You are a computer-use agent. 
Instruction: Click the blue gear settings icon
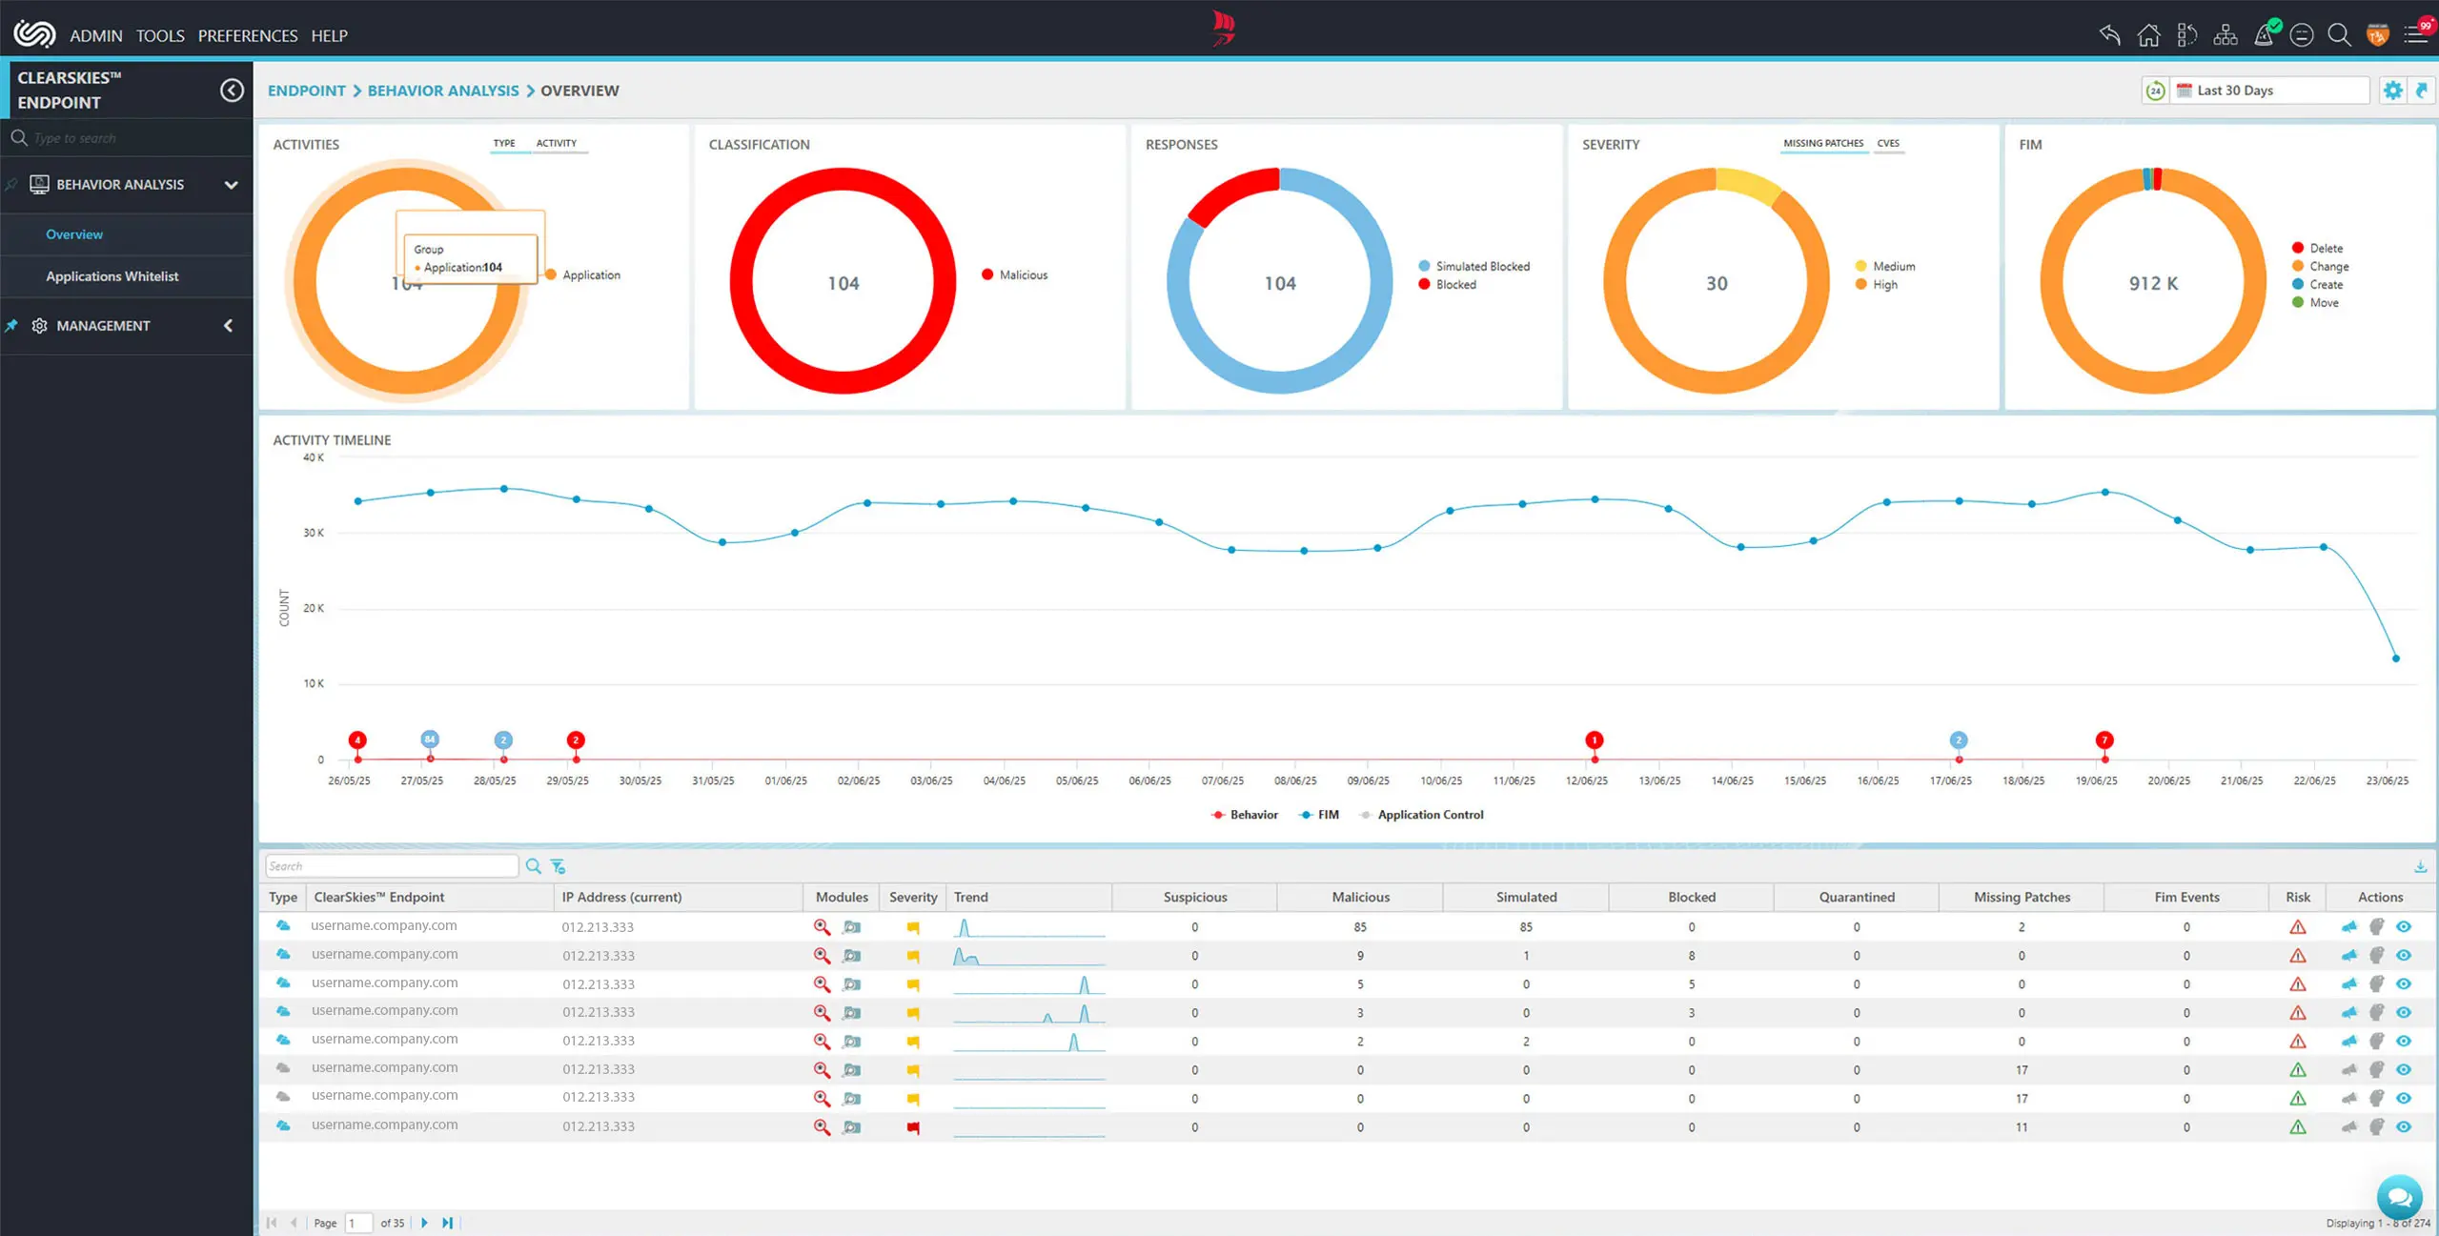[x=2392, y=91]
